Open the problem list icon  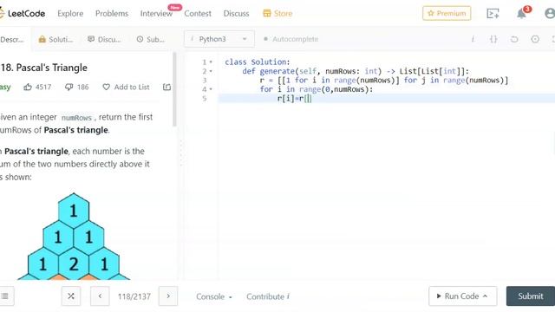click(x=5, y=296)
